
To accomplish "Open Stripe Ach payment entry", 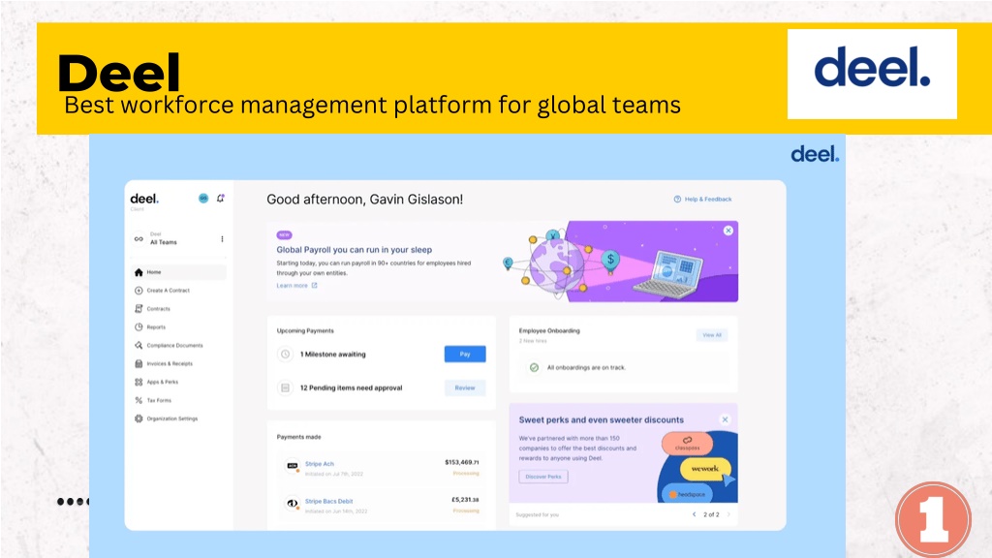I will 382,468.
